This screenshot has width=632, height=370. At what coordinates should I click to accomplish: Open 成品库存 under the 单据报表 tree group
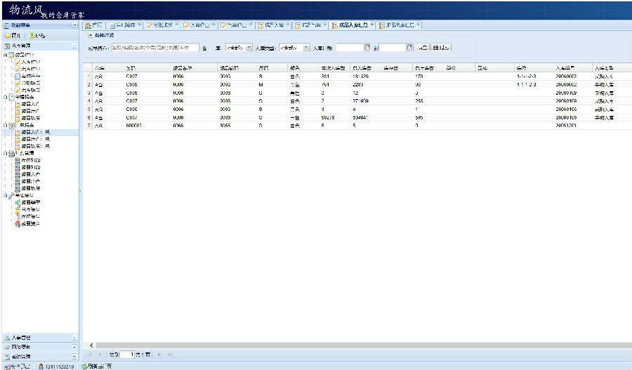[x=31, y=119]
